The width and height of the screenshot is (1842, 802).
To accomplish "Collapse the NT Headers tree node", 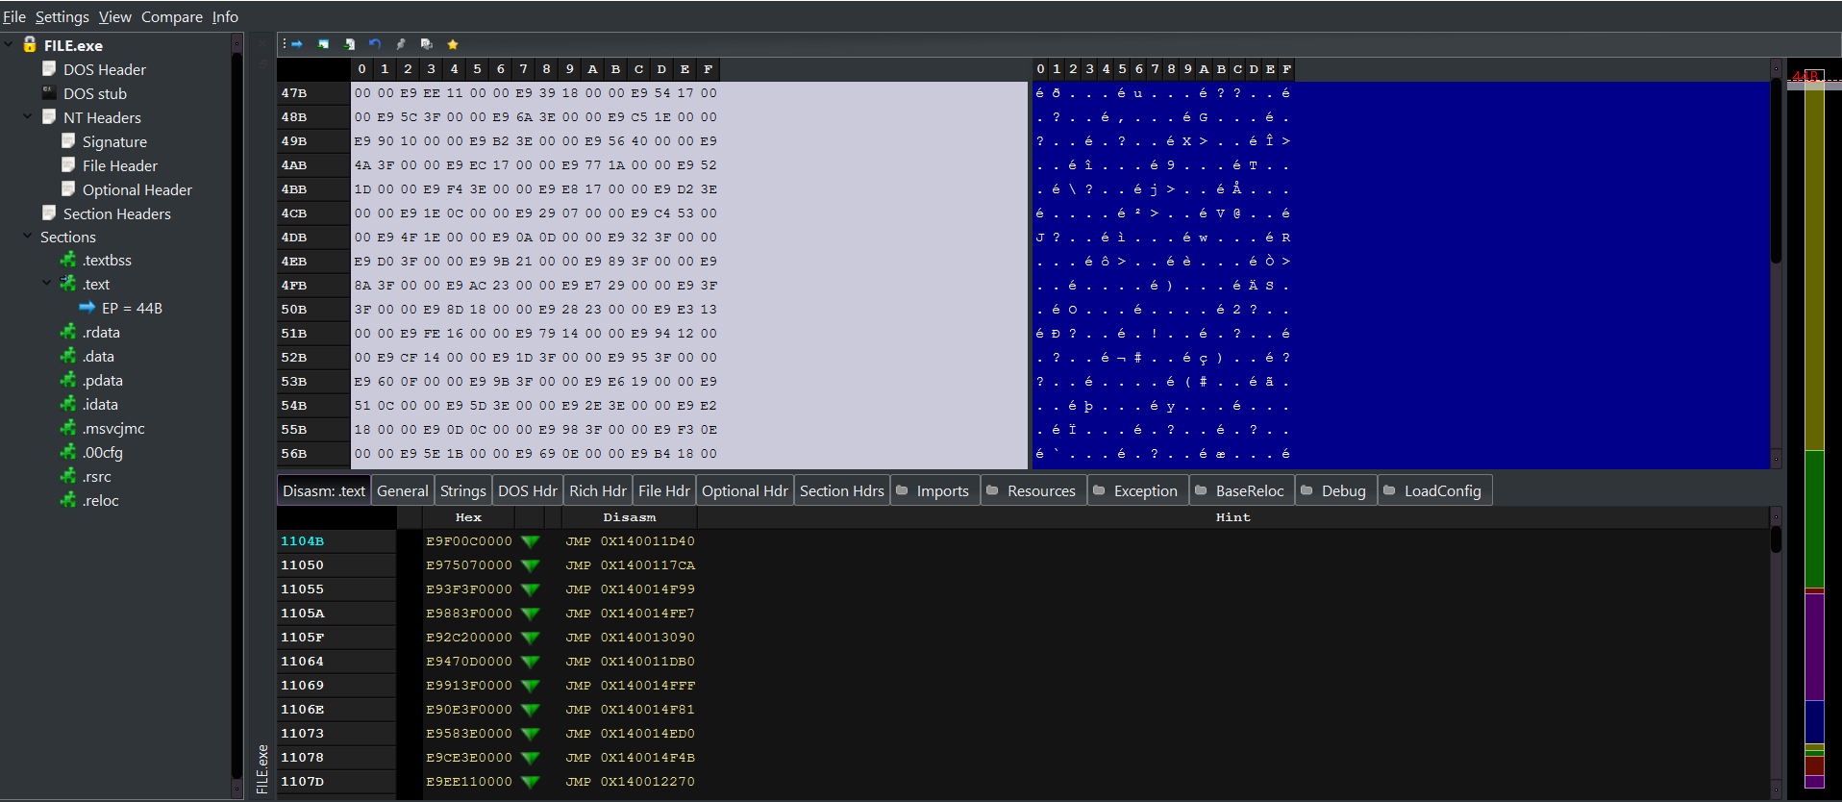I will [x=28, y=116].
